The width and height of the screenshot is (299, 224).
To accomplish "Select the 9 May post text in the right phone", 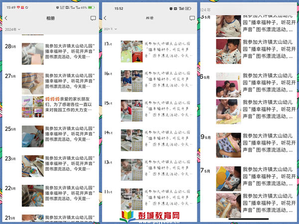I will pyautogui.click(x=269, y=143).
